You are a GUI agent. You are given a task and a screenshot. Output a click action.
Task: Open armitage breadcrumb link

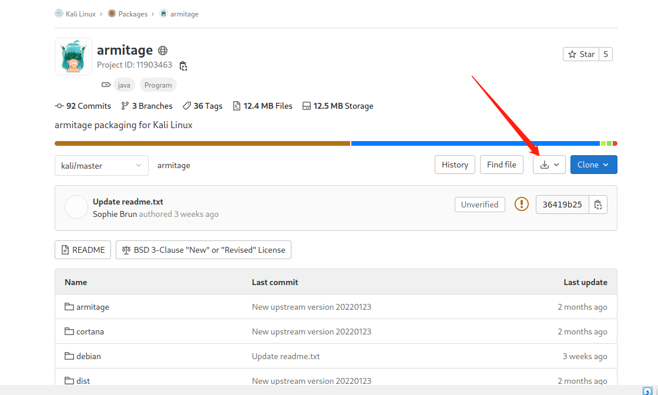click(184, 14)
